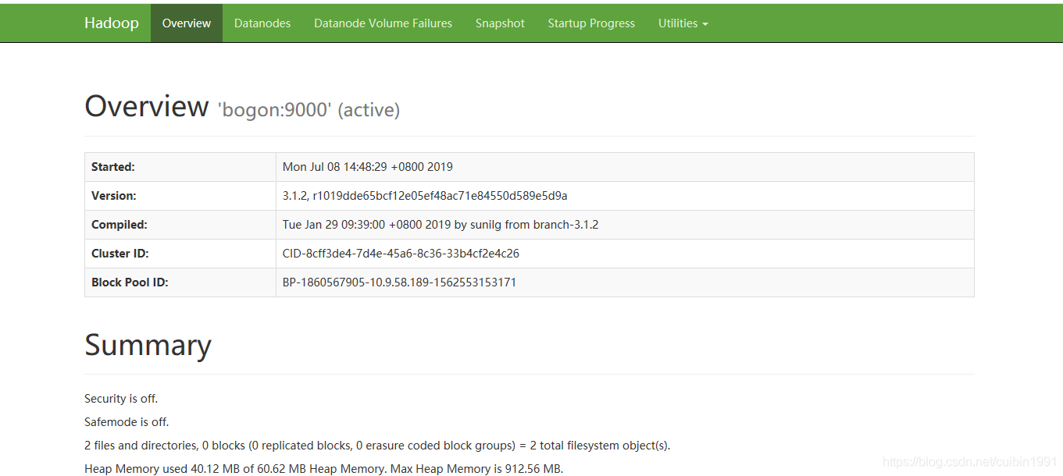Click the Tue Jan 29 compiled value
The image size is (1063, 476).
coord(441,225)
